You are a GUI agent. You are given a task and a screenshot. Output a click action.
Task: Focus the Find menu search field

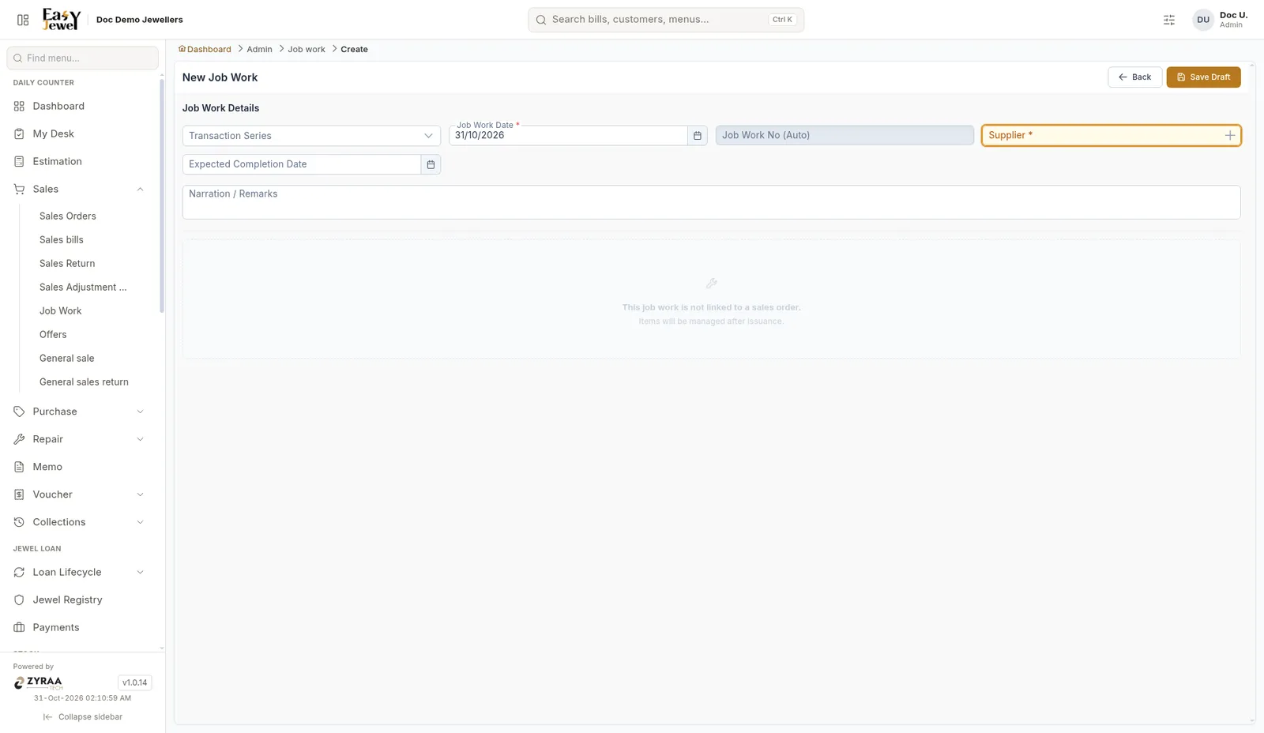(x=82, y=58)
